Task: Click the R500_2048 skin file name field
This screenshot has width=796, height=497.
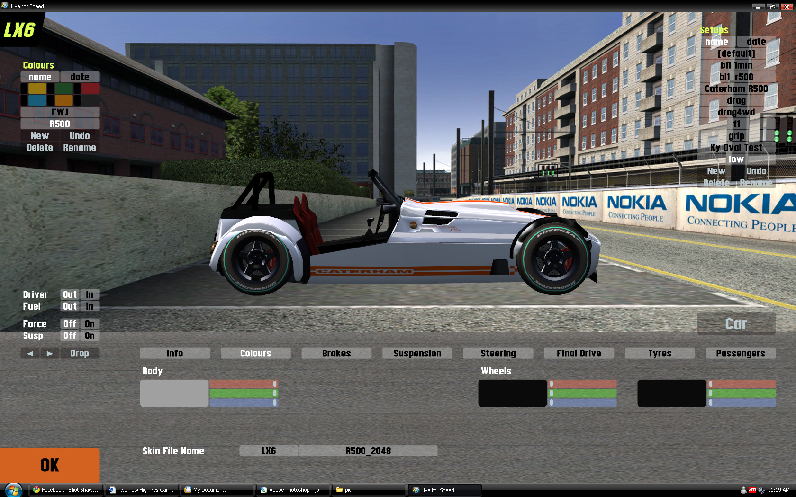Action: 368,451
